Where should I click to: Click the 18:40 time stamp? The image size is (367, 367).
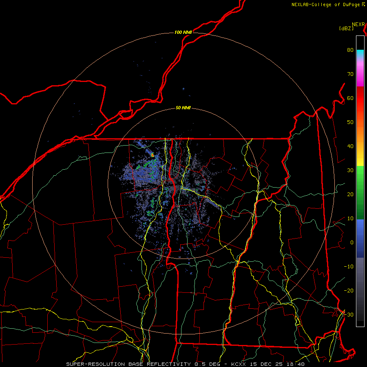pos(296,364)
